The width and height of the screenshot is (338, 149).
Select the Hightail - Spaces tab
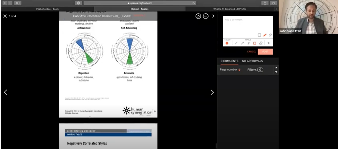pyautogui.click(x=139, y=9)
